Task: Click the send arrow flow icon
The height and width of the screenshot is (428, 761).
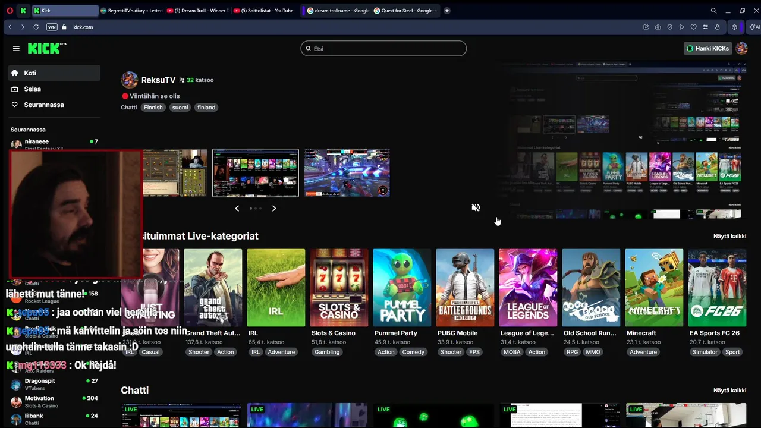Action: click(x=681, y=27)
